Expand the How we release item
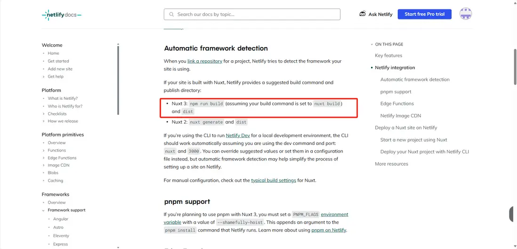The width and height of the screenshot is (517, 249). tap(44, 121)
